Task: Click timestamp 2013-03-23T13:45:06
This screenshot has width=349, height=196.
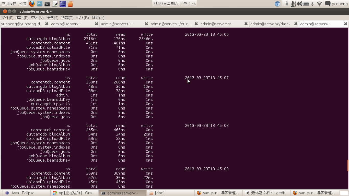Action: (207, 34)
